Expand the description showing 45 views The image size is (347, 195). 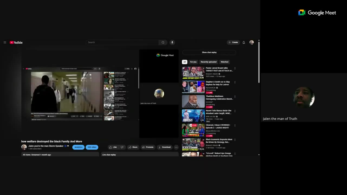[60, 154]
